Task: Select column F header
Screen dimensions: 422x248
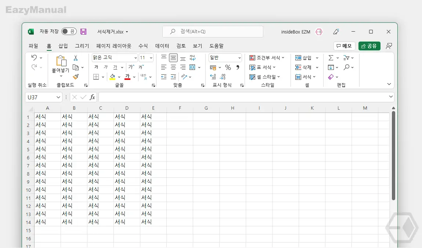Action: pos(180,108)
